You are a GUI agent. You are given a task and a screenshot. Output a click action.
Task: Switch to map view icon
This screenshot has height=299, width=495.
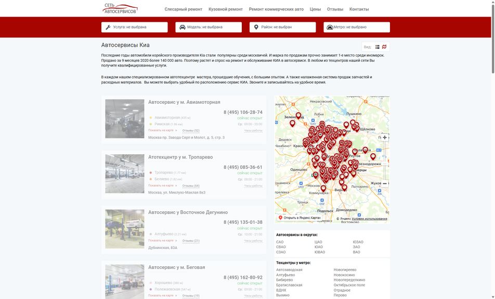coord(384,47)
